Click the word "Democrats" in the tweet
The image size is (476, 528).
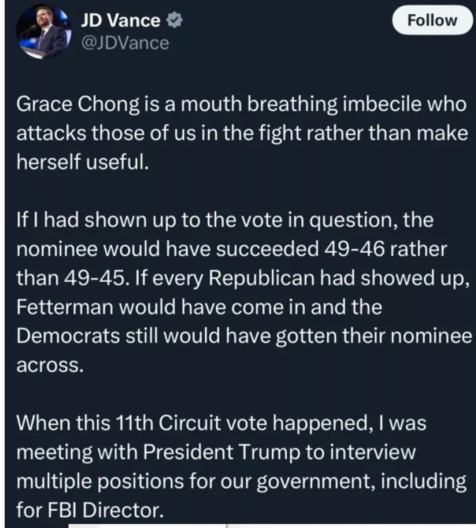[68, 336]
